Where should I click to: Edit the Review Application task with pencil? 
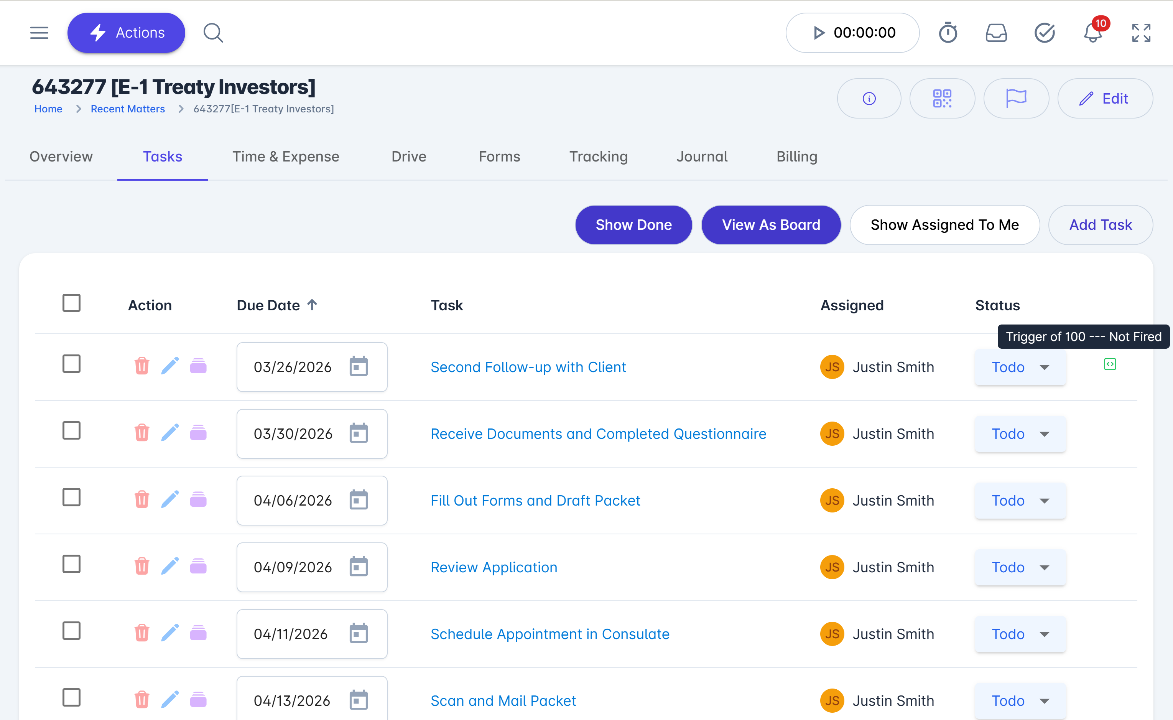coord(169,567)
